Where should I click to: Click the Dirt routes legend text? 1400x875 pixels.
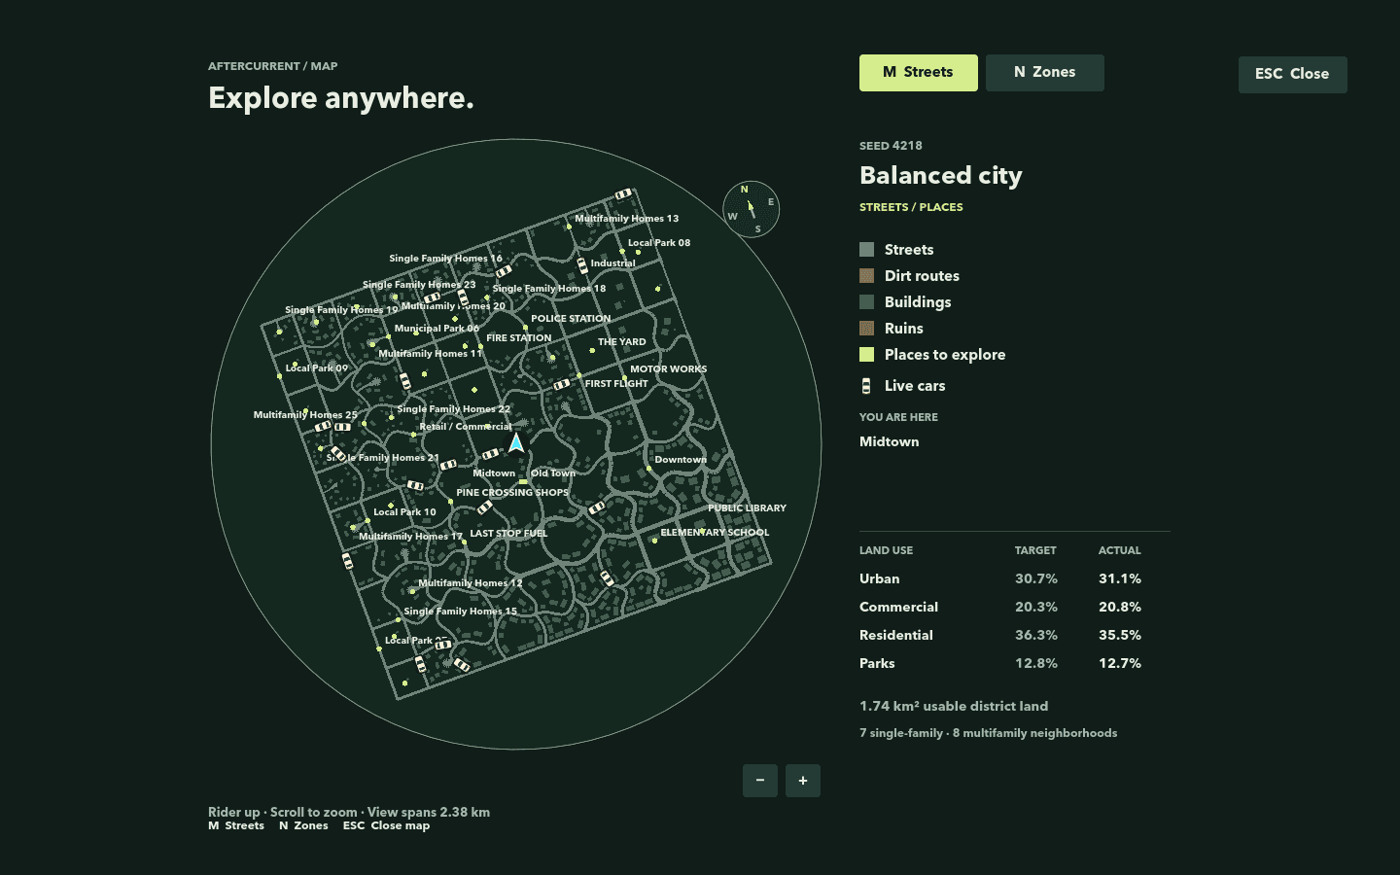tap(922, 276)
